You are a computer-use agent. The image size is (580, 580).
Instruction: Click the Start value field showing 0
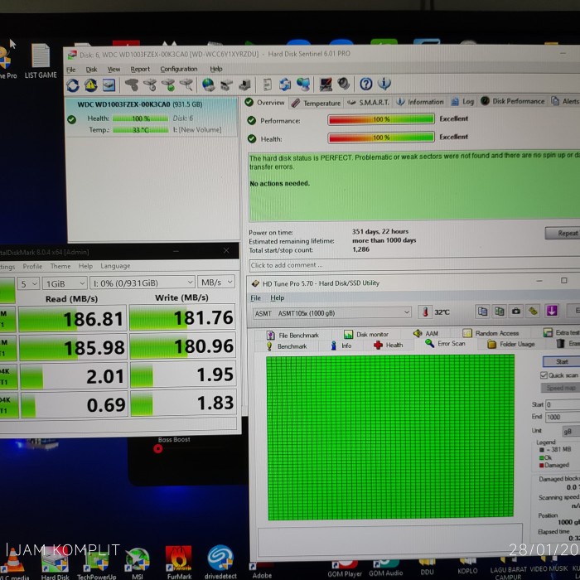coord(563,404)
